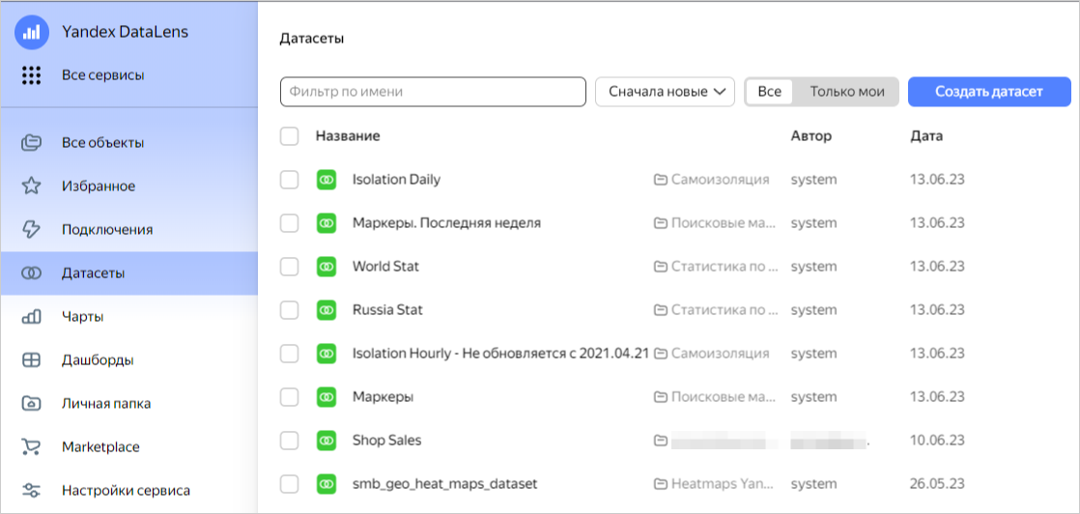The image size is (1080, 514).
Task: Click the Фильтр по имени search field
Action: [x=433, y=92]
